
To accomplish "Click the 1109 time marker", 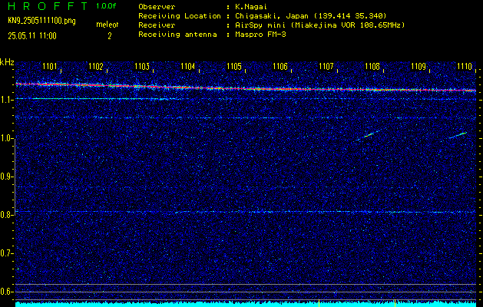I will (x=418, y=66).
